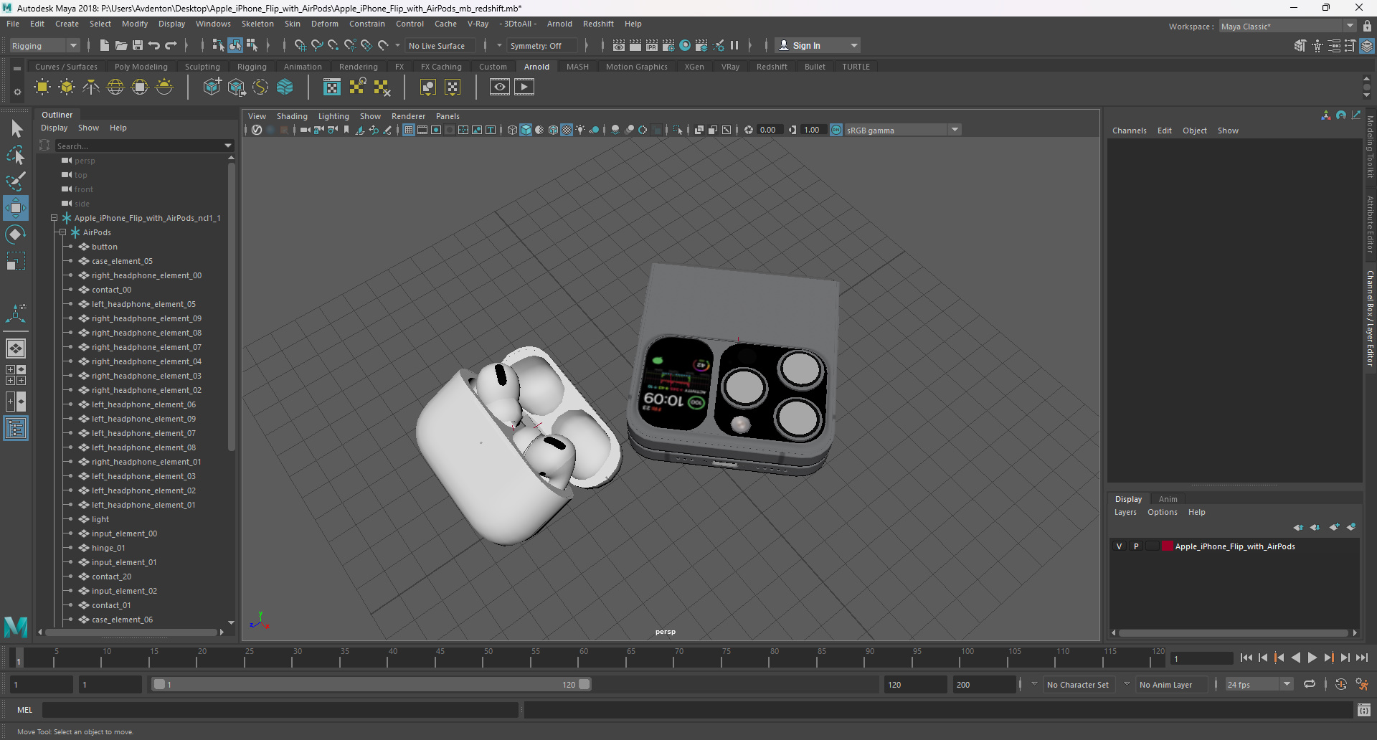The width and height of the screenshot is (1377, 740).
Task: Click the Arnold Area Light shelf icon
Action: coord(42,87)
